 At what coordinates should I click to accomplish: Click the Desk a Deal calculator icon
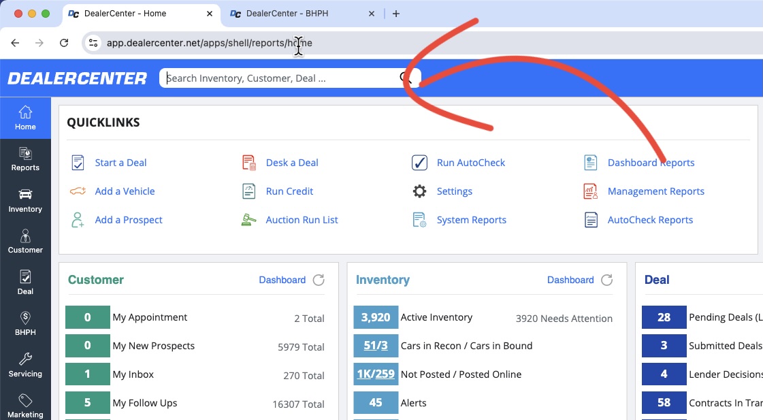click(248, 163)
